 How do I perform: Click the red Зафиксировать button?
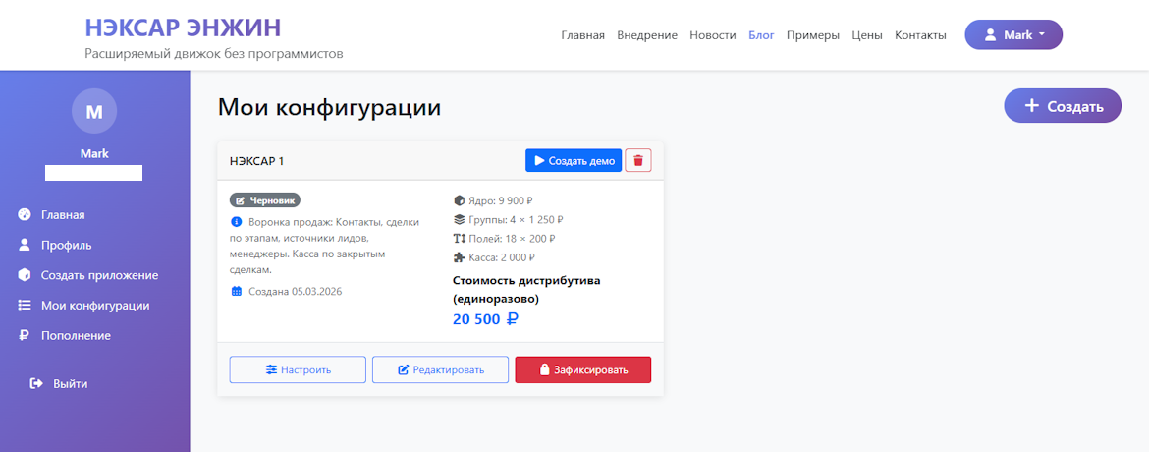tap(583, 369)
